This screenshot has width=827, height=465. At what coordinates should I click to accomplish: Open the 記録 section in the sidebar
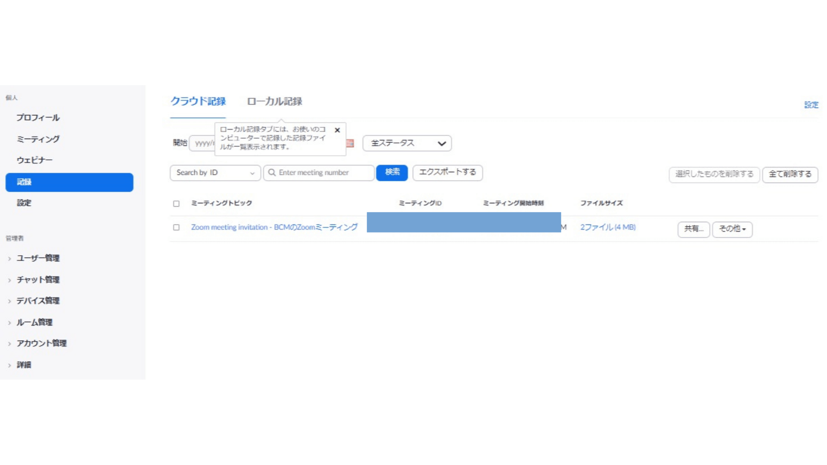25,182
